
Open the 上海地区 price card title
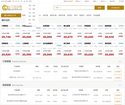(x=25, y=43)
